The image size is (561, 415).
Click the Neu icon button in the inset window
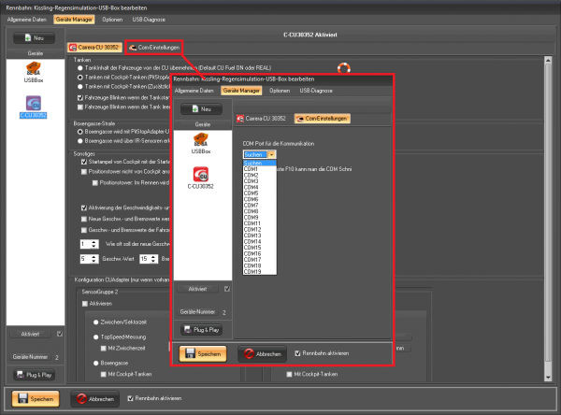[x=201, y=109]
